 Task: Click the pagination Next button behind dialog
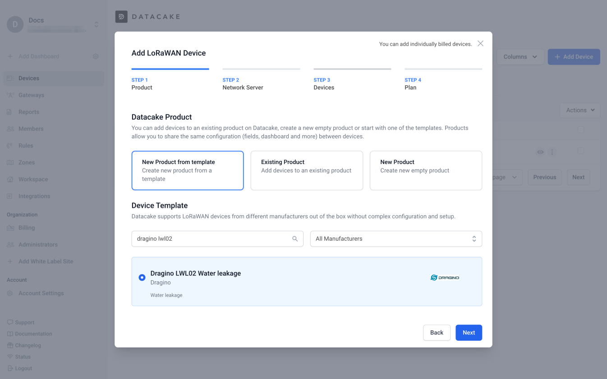[579, 178]
